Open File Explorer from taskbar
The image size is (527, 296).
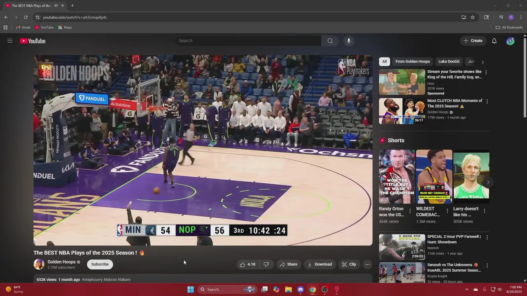[289, 289]
